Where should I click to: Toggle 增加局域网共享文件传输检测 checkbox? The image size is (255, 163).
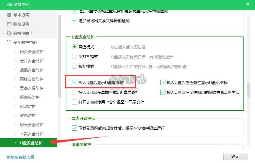(x=74, y=21)
